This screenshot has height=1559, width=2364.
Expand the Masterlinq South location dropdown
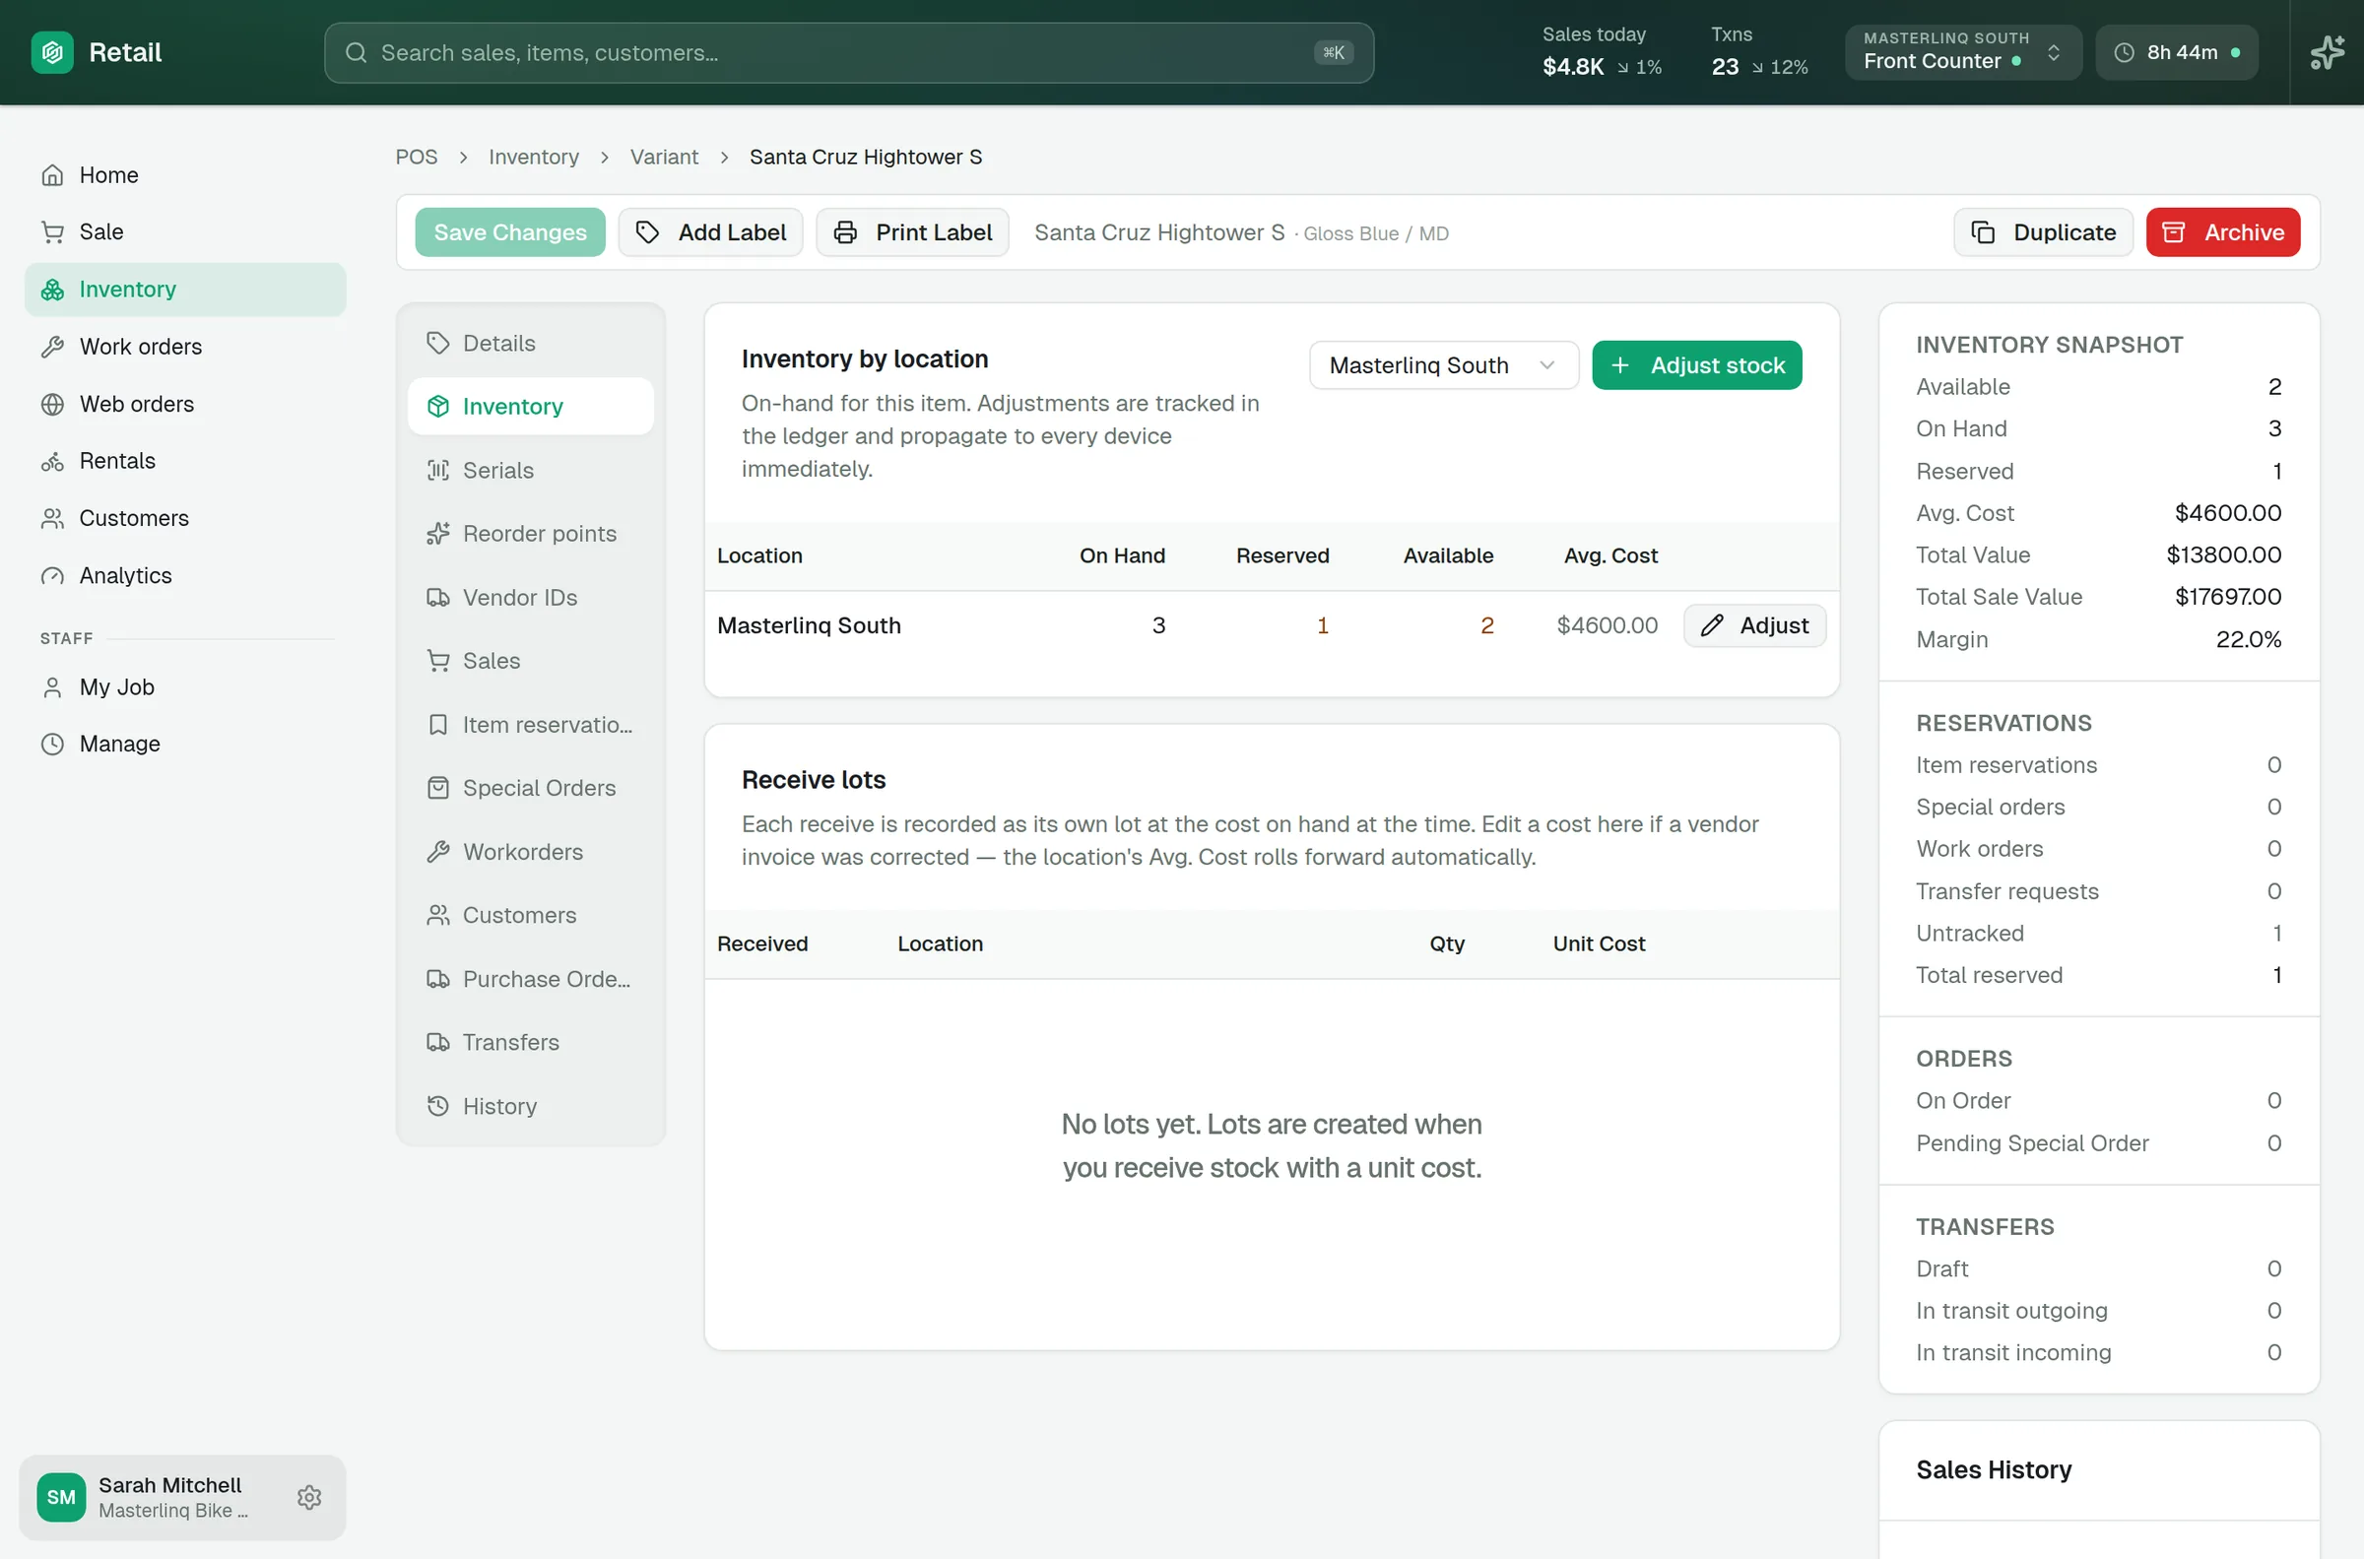[x=1442, y=365]
